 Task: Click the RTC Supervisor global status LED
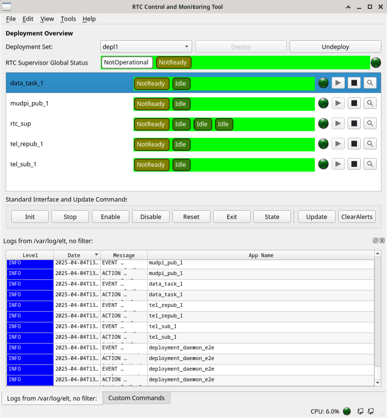point(375,62)
